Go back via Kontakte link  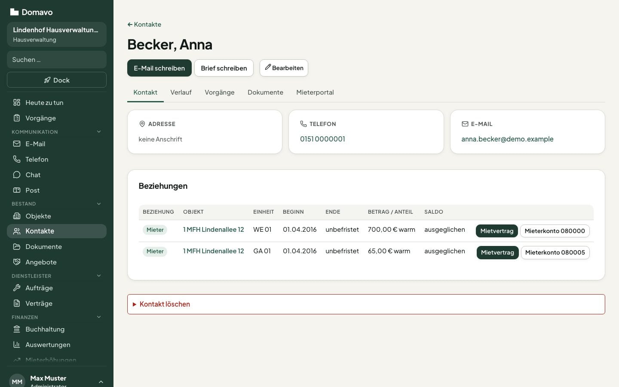pos(144,25)
